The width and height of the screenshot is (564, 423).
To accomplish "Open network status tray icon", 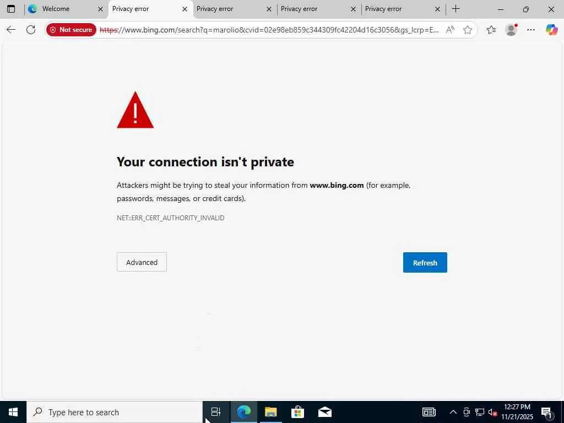I will coord(480,412).
